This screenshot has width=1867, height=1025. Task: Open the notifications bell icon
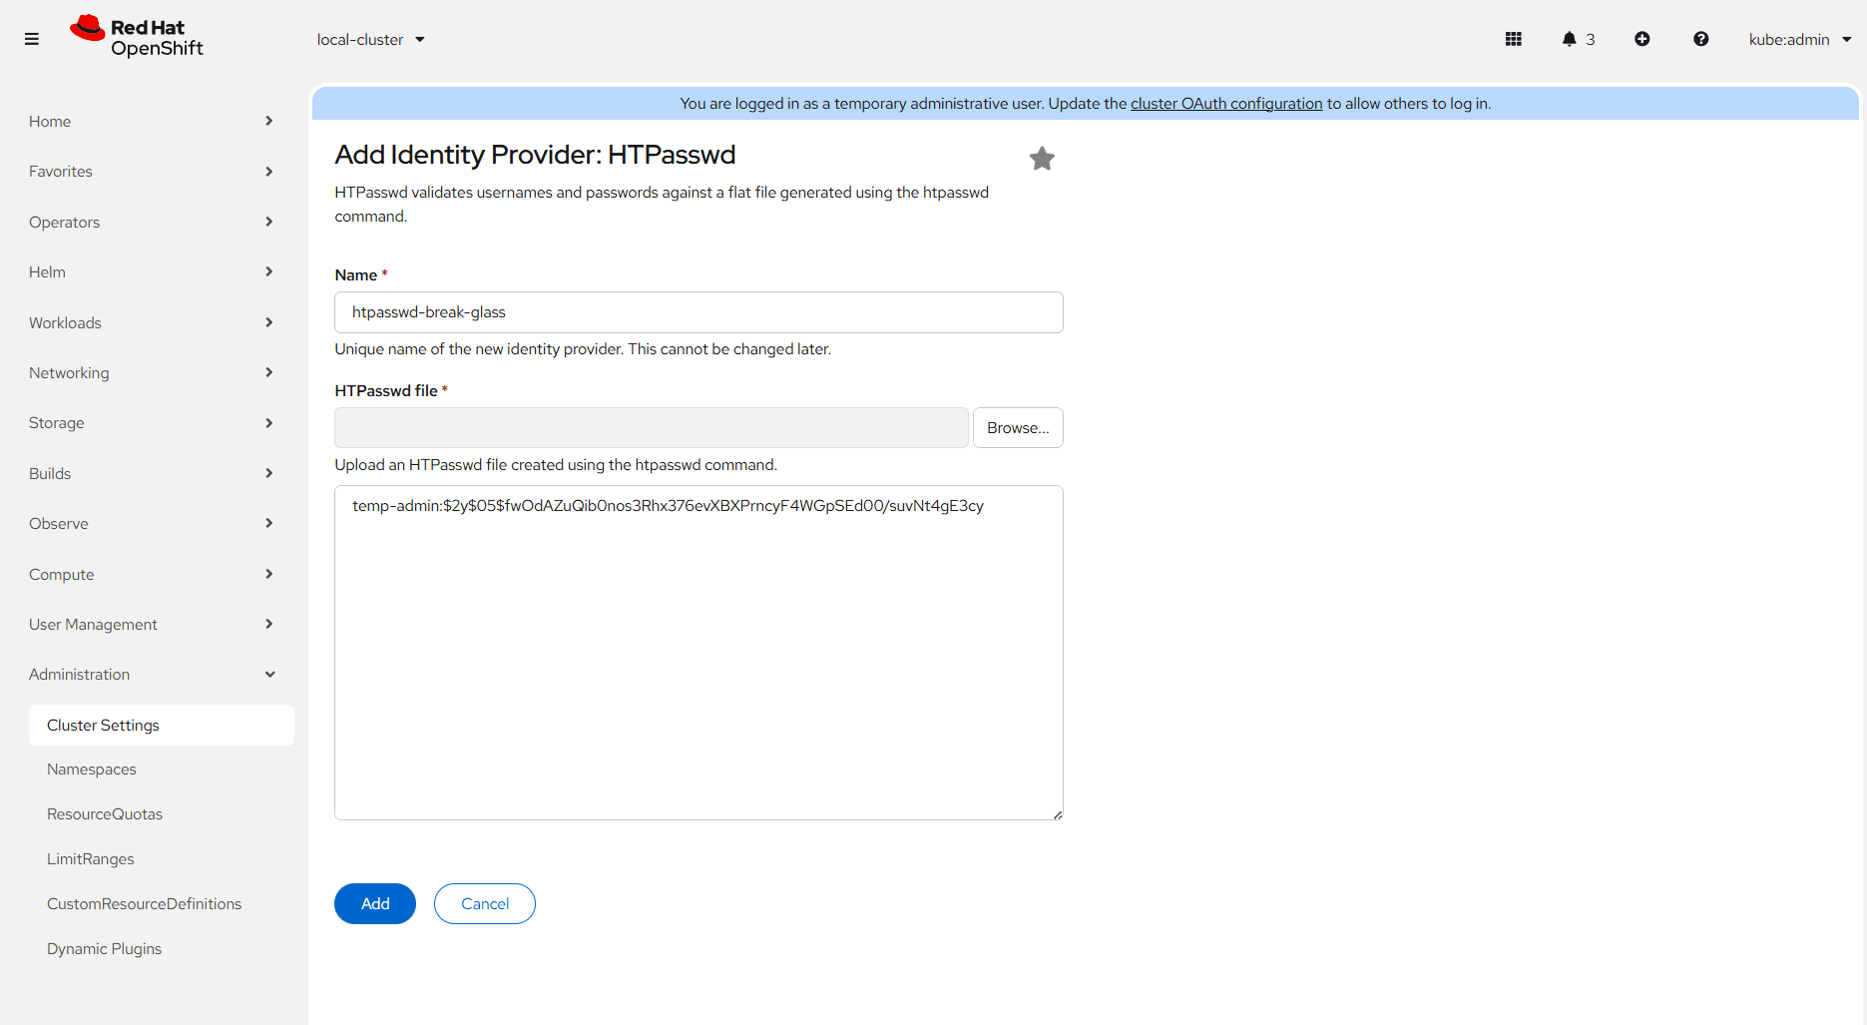coord(1570,39)
